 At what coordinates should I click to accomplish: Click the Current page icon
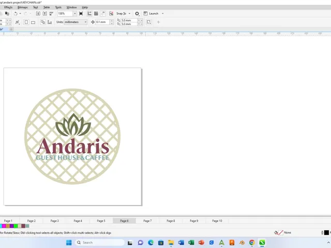pyautogui.click(x=50, y=22)
